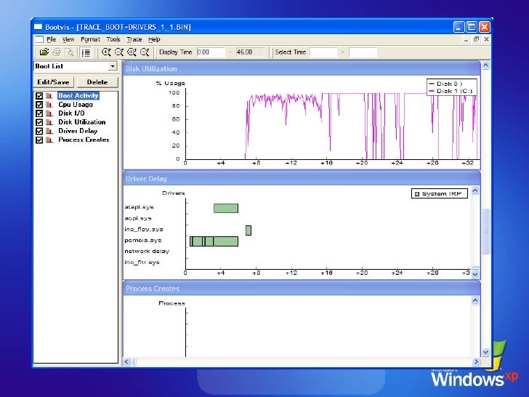Click the Print Preview toolbar icon
Viewport: 529px width, 397px height.
coord(68,52)
